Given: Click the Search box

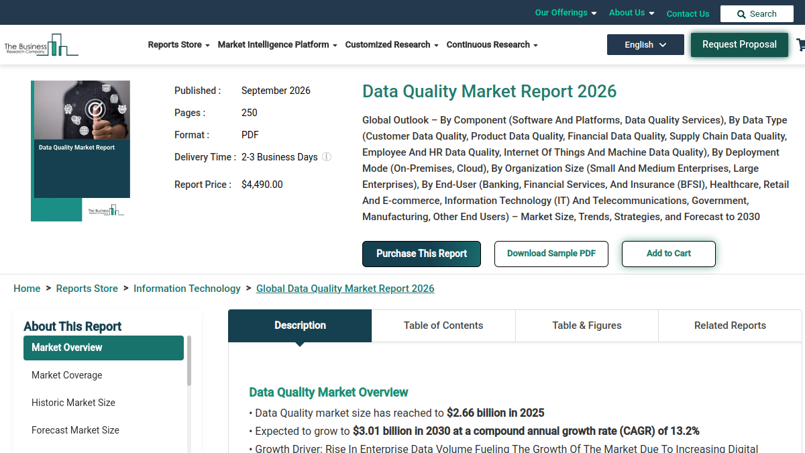Looking at the screenshot, I should [757, 14].
